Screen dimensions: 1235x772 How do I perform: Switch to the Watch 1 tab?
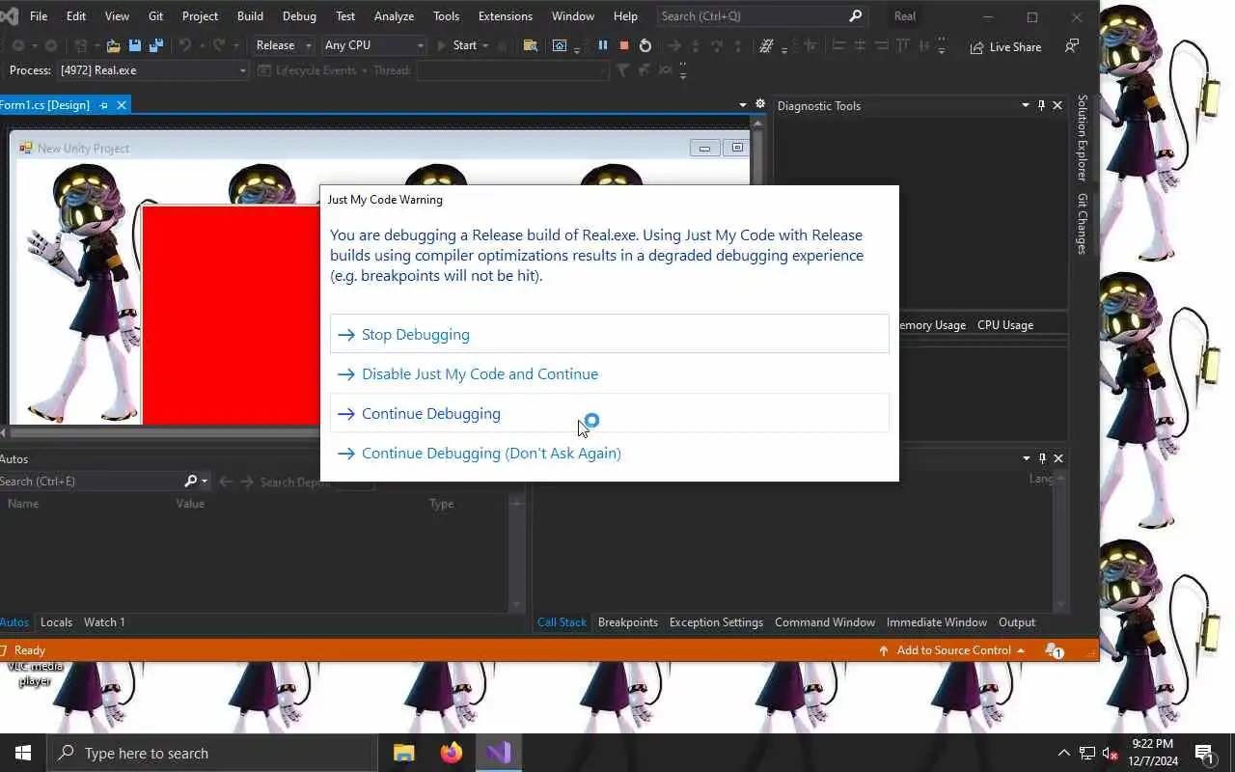pos(104,622)
